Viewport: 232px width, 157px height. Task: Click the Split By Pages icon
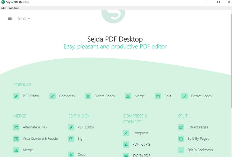click(x=181, y=139)
